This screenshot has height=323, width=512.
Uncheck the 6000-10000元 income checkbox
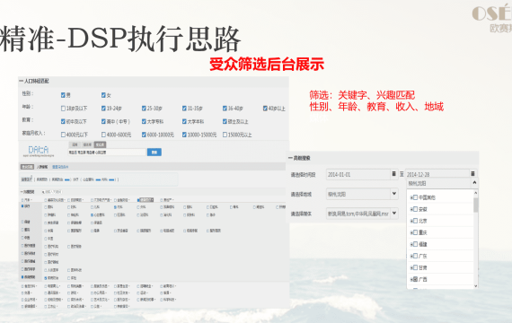[144, 135]
